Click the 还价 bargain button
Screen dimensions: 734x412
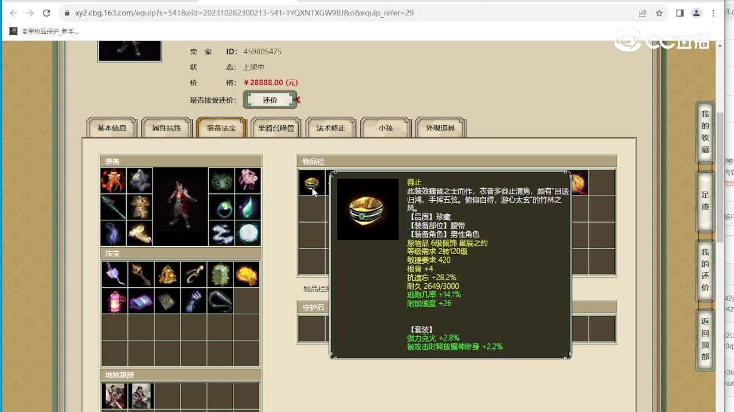point(270,100)
